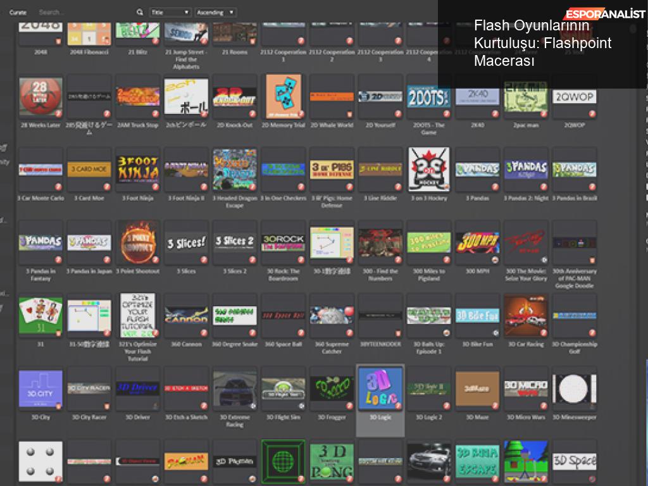Viewport: 648px width, 486px height.
Task: Select the 360 Cannon game logo
Action: coord(187,316)
